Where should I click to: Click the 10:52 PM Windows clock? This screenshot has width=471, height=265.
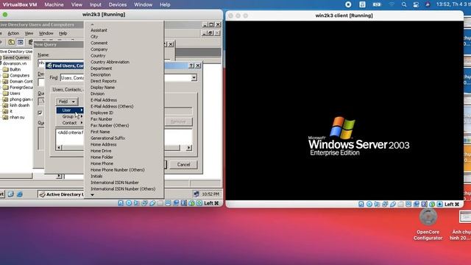210,194
